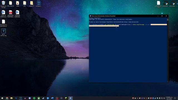Open Vegas Pro from the taskbar
The image size is (178, 100).
(21, 98)
